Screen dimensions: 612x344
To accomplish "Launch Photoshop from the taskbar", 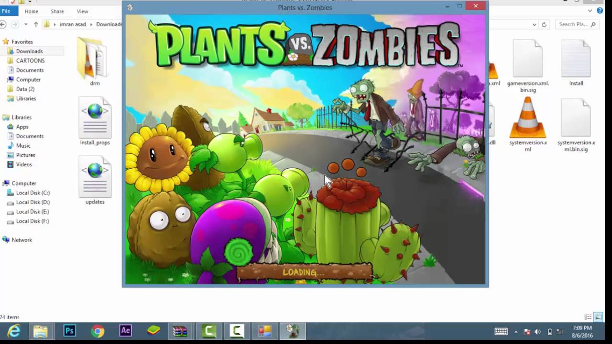I will tap(69, 331).
